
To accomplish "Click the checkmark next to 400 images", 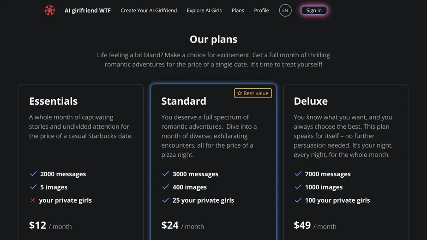I will 166,187.
